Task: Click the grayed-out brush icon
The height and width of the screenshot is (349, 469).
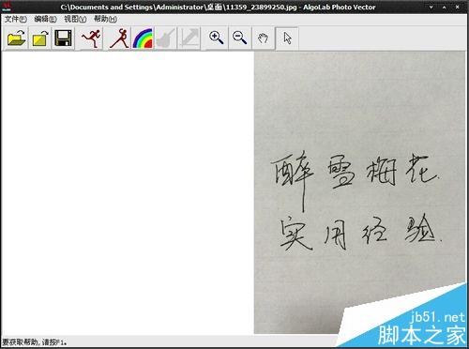Action: point(165,38)
